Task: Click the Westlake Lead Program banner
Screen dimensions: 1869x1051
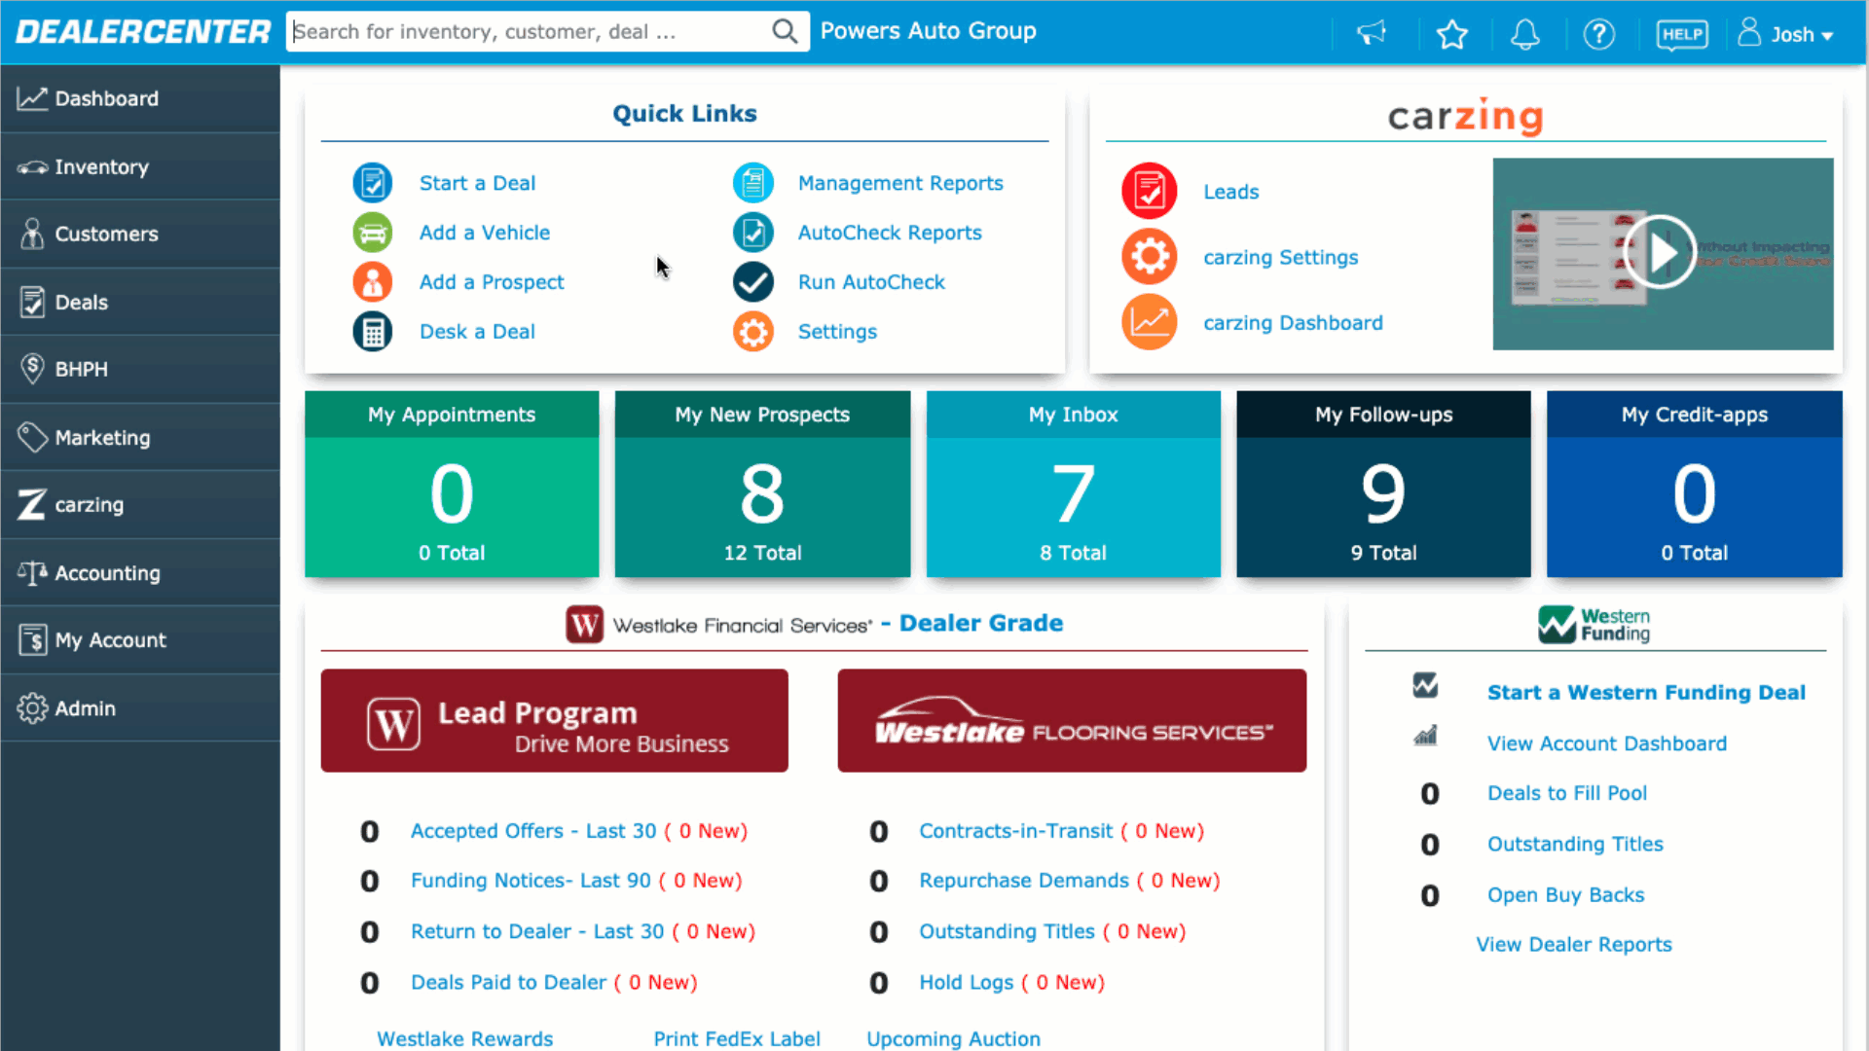Action: pos(554,721)
